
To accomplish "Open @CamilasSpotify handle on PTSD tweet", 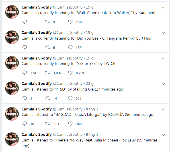I will (x=68, y=84).
